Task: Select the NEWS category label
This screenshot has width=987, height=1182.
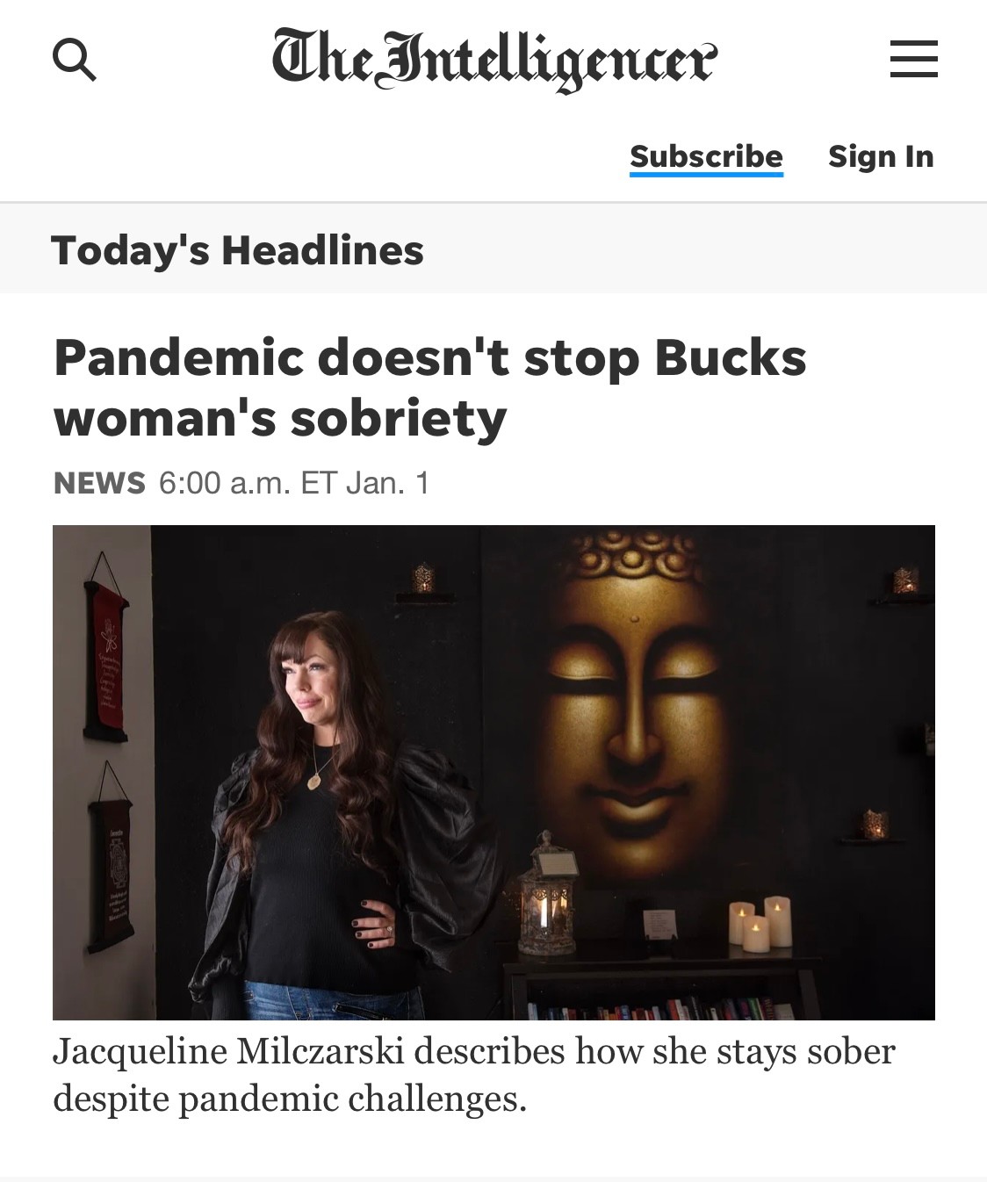Action: (99, 483)
